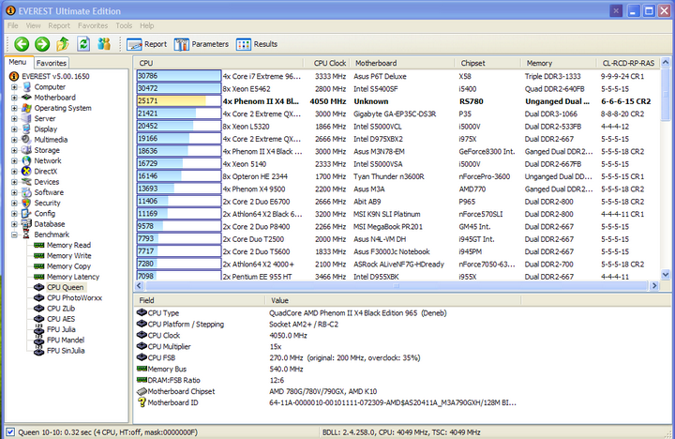675x439 pixels.
Task: Expand the Database tree node
Action: point(14,224)
